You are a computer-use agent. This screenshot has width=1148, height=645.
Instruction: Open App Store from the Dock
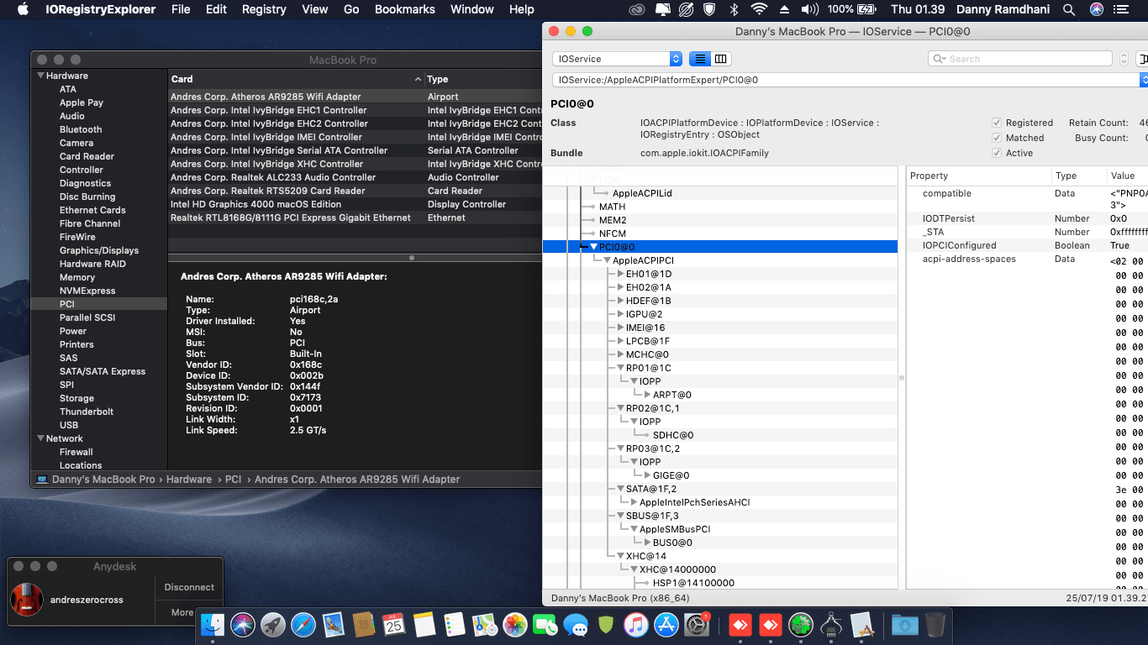(x=666, y=624)
